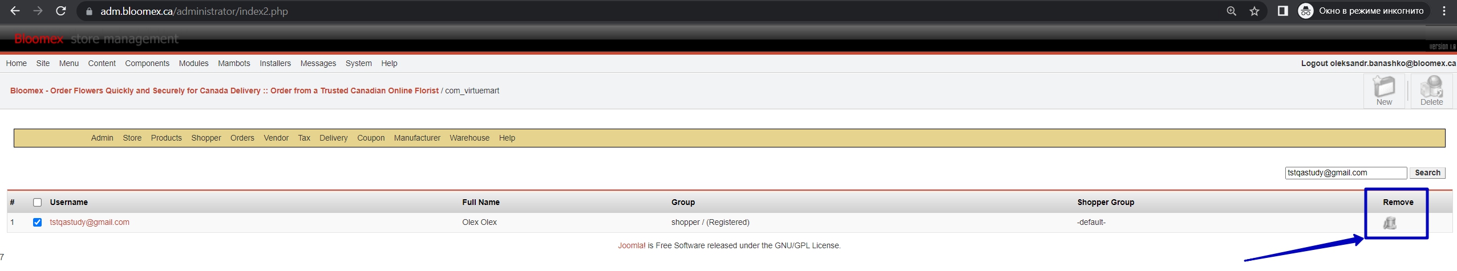Open Help in yellow VirtueMart bar

tap(507, 138)
